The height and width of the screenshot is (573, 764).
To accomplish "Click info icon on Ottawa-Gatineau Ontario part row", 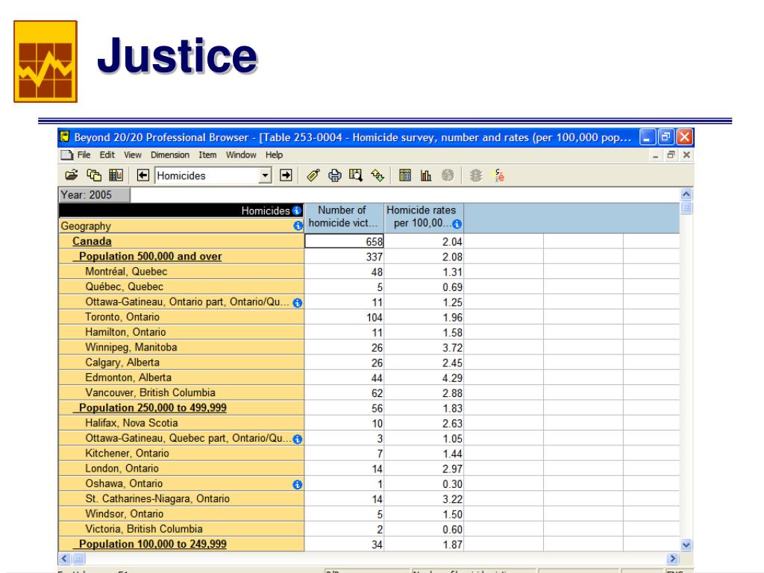I will pos(297,303).
